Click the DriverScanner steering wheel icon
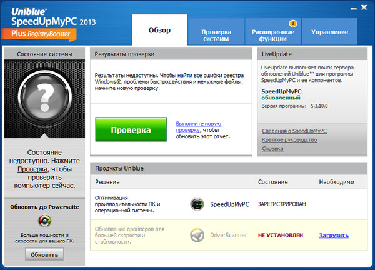 [197, 235]
